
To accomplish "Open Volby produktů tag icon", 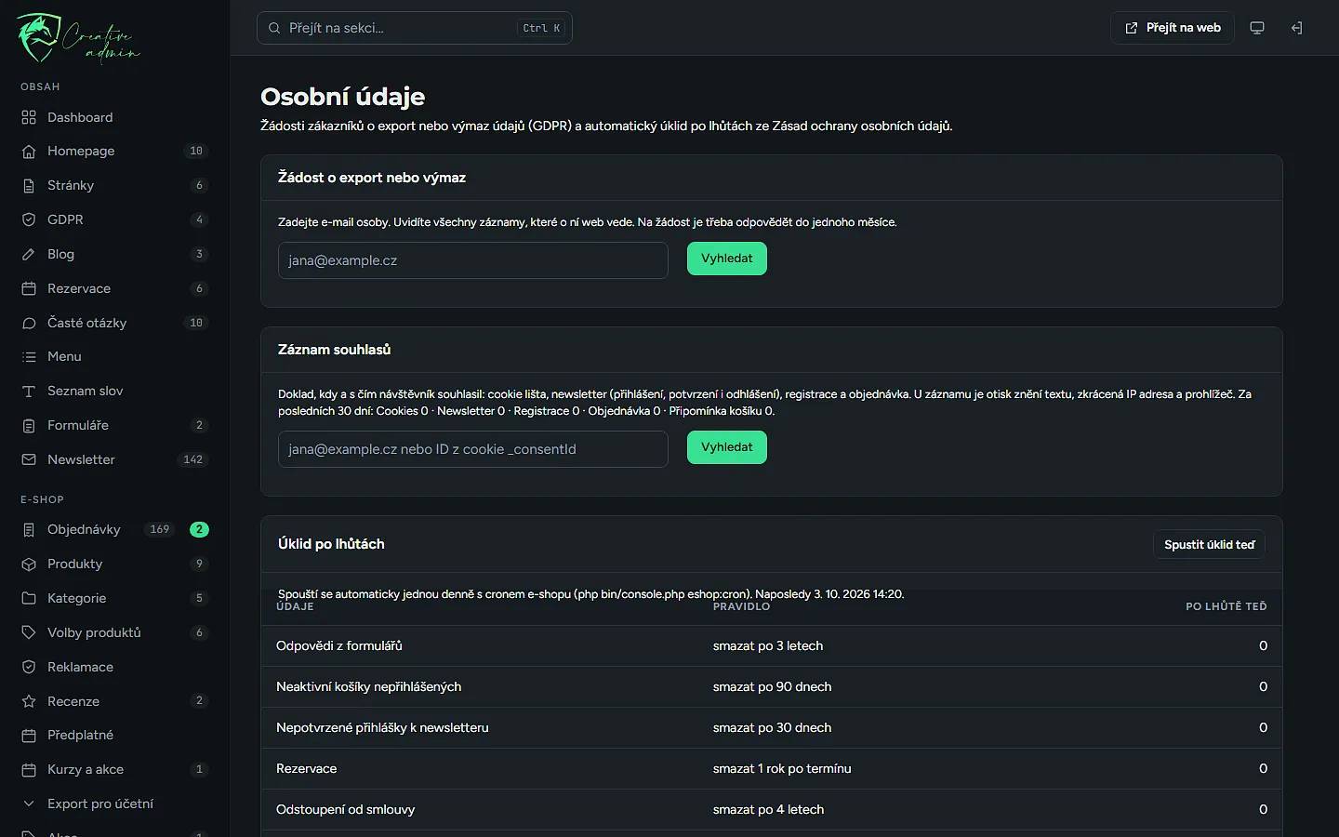I will coord(29,633).
